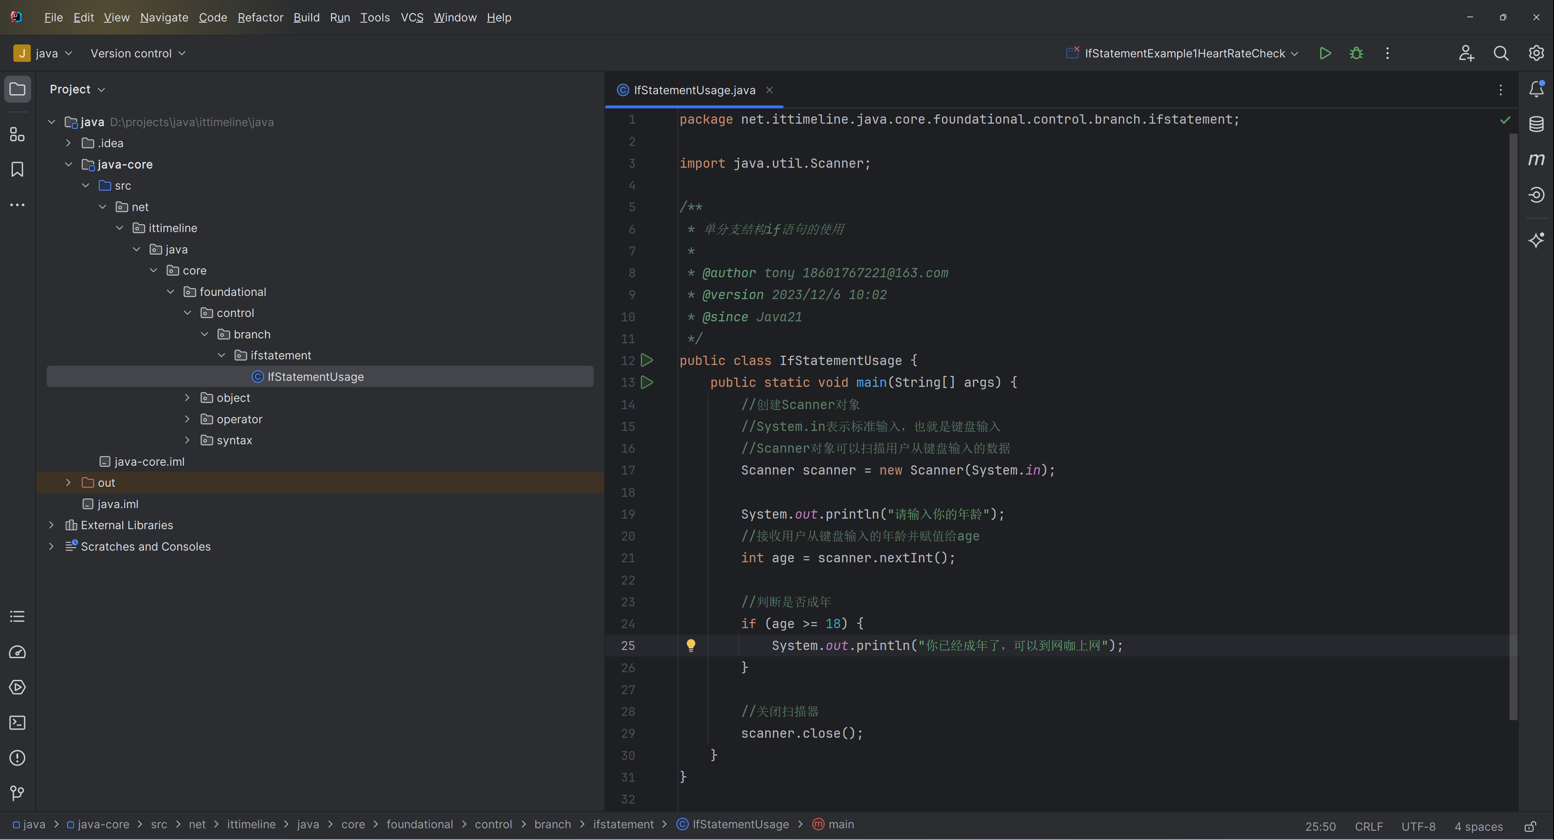This screenshot has width=1554, height=840.
Task: Click the 25:50 caret position widget
Action: pyautogui.click(x=1320, y=826)
